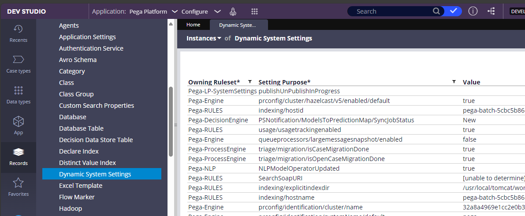The image size is (525, 216).
Task: Select Excel Template in the records list
Action: (81, 186)
